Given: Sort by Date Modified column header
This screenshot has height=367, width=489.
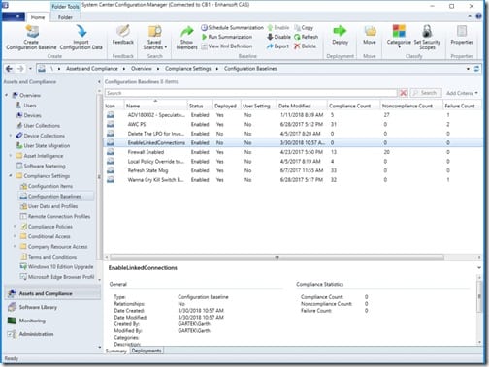Looking at the screenshot, I should (302, 106).
